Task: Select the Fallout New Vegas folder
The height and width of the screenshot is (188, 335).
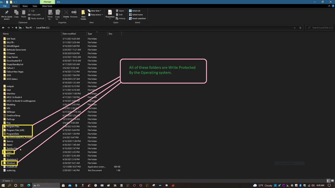Action: point(15,72)
